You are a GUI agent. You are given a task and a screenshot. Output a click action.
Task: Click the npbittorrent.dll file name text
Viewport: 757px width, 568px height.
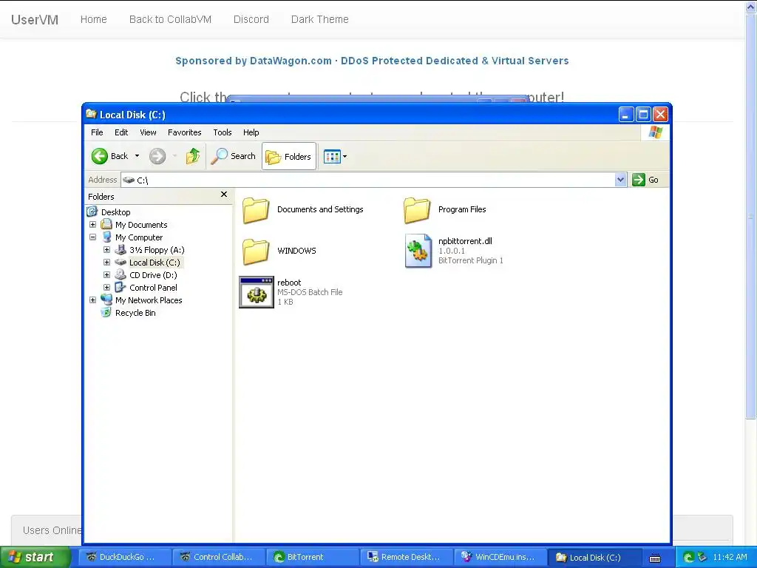(x=465, y=241)
